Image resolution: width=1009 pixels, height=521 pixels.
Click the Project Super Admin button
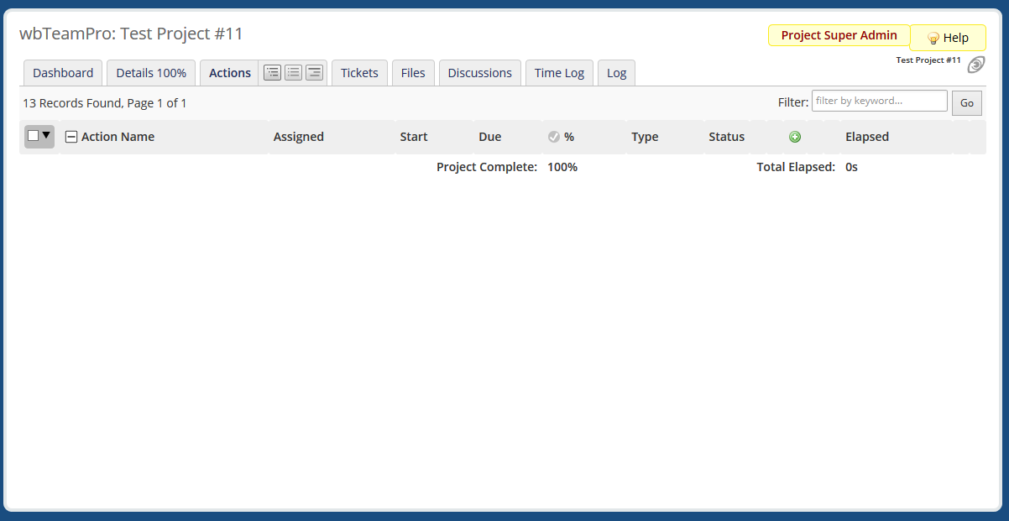pyautogui.click(x=839, y=35)
